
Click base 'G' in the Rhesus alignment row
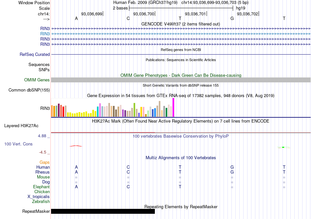232,172
